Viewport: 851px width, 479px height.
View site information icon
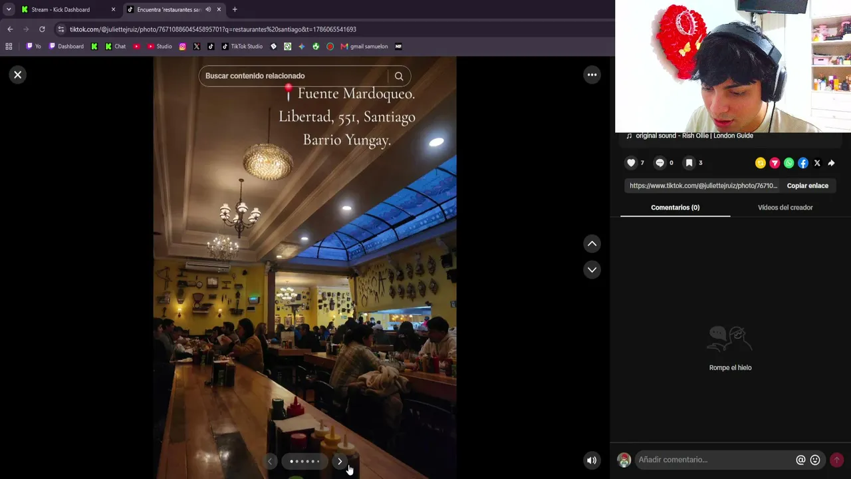(x=61, y=29)
